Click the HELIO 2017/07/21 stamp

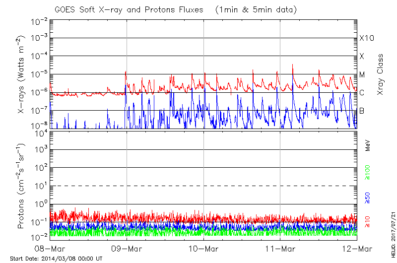click(x=393, y=232)
